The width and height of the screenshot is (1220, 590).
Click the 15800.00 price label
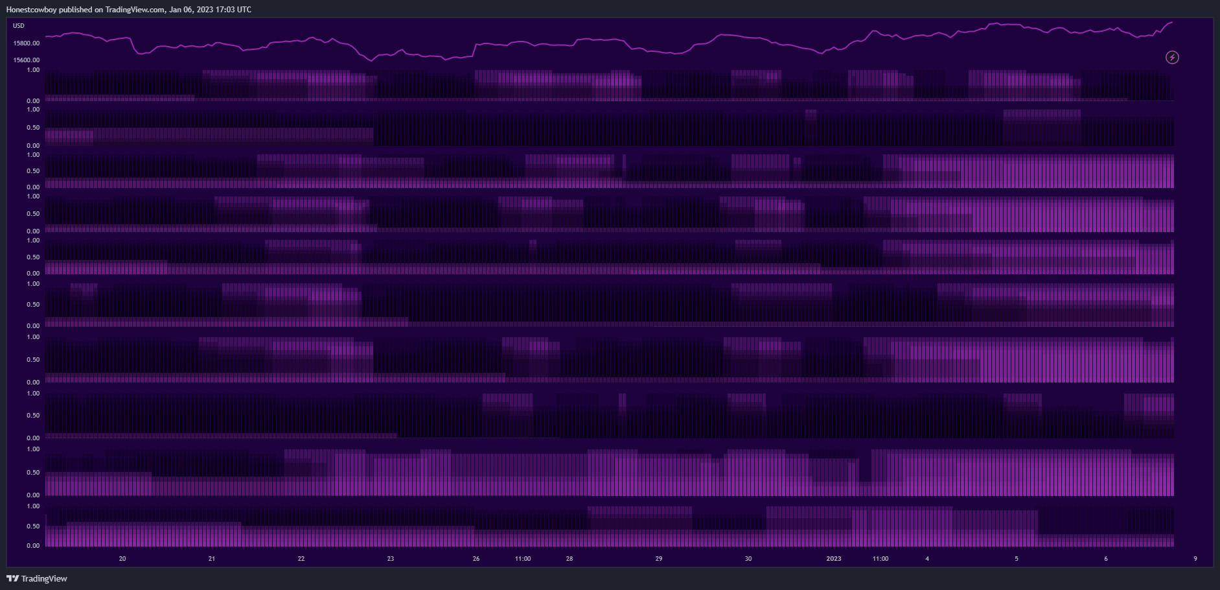(27, 43)
